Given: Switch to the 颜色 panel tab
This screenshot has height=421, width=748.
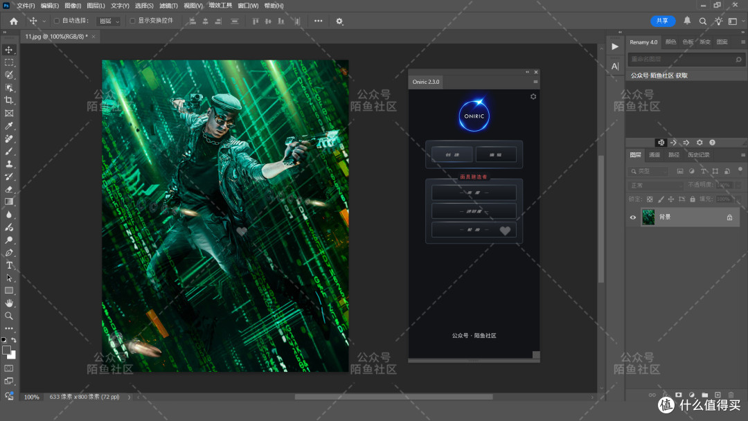Looking at the screenshot, I should pos(670,42).
